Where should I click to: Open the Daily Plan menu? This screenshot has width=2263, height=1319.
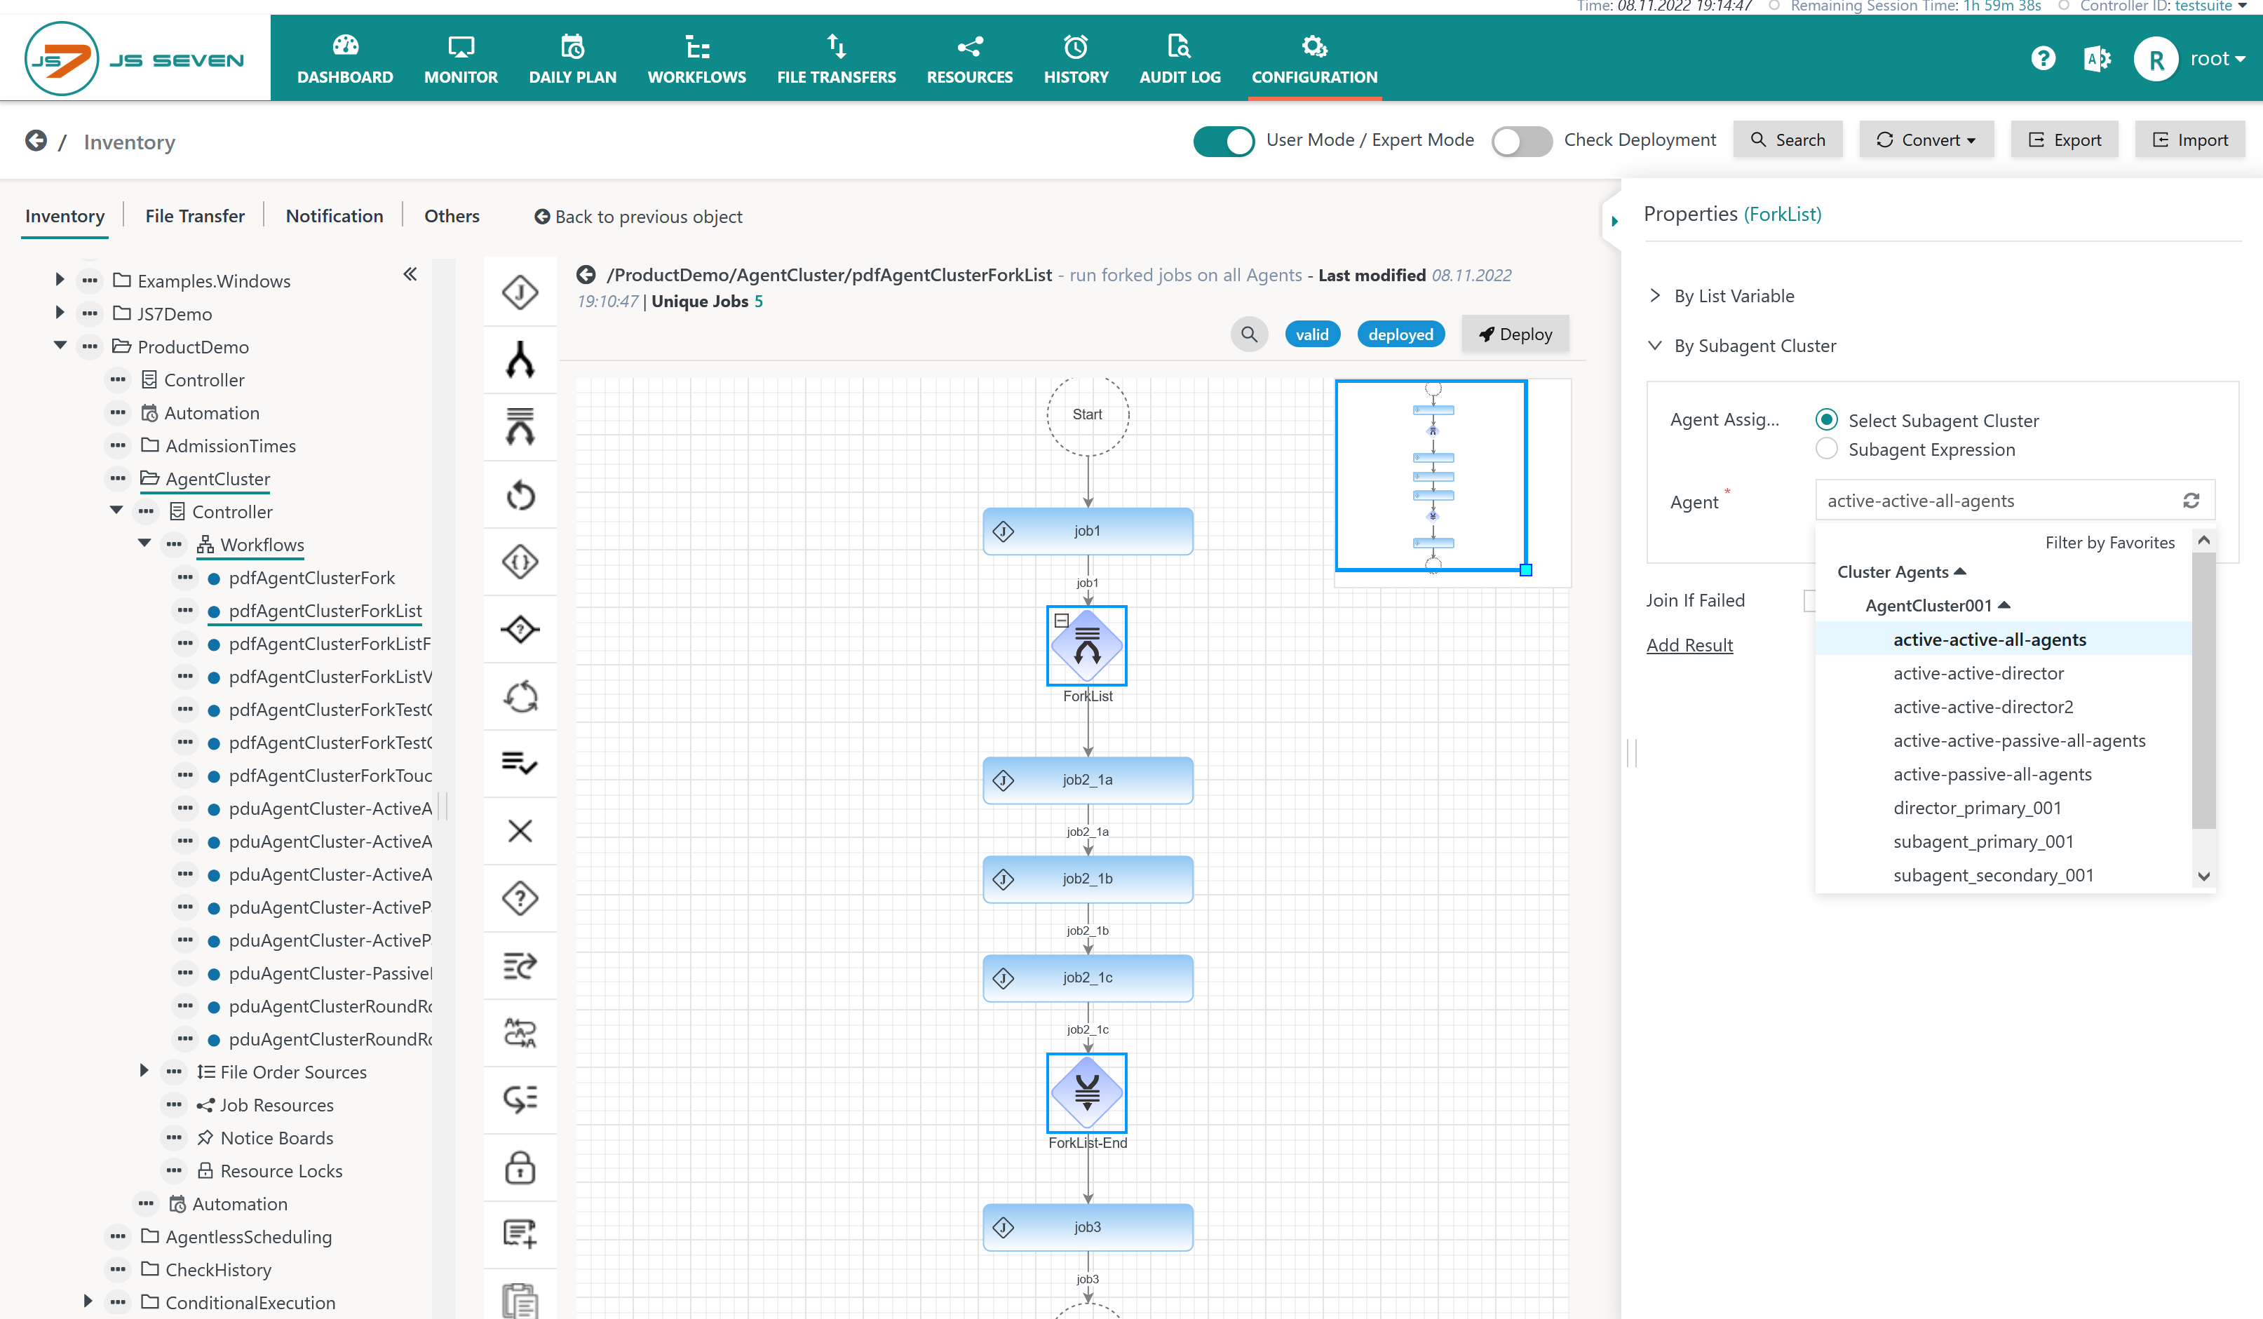(x=572, y=60)
